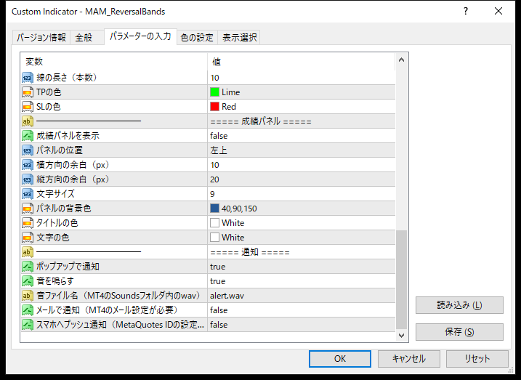Click the White swatch for 文字の色
The image size is (521, 380).
(x=214, y=238)
